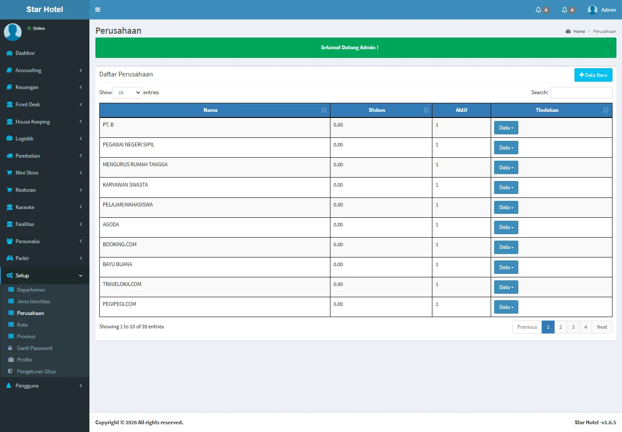Click the Parkir car icon
Image resolution: width=622 pixels, height=432 pixels.
(x=10, y=258)
